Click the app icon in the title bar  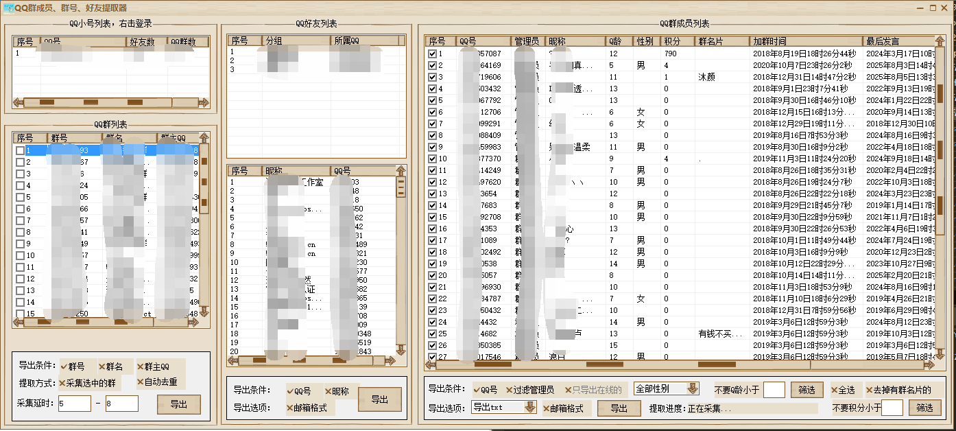point(8,8)
